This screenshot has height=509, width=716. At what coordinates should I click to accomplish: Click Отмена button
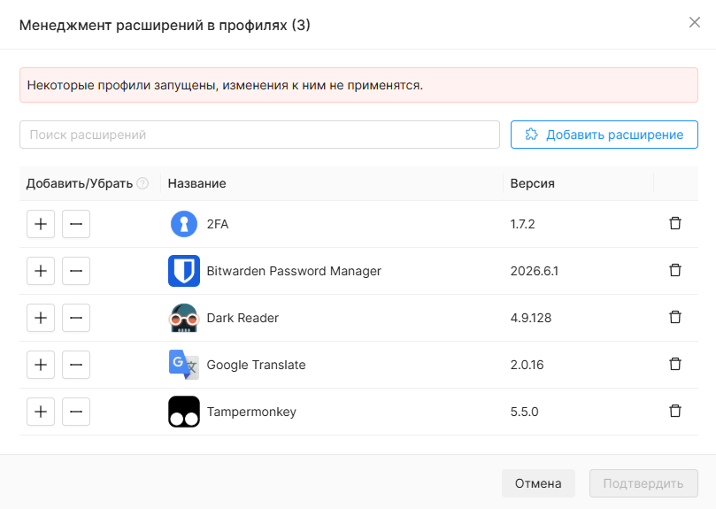[538, 483]
